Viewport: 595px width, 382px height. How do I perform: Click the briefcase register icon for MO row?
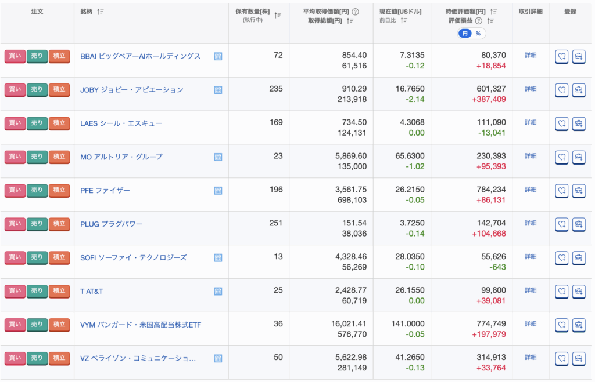[579, 157]
